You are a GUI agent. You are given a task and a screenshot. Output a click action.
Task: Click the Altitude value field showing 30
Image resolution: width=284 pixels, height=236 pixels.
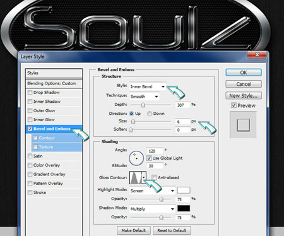(x=155, y=166)
